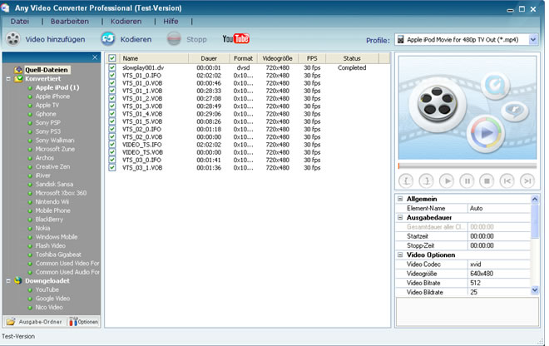The height and width of the screenshot is (346, 549).
Task: Uncheck VTS_01_0.IFO checkbox
Action: tap(112, 76)
